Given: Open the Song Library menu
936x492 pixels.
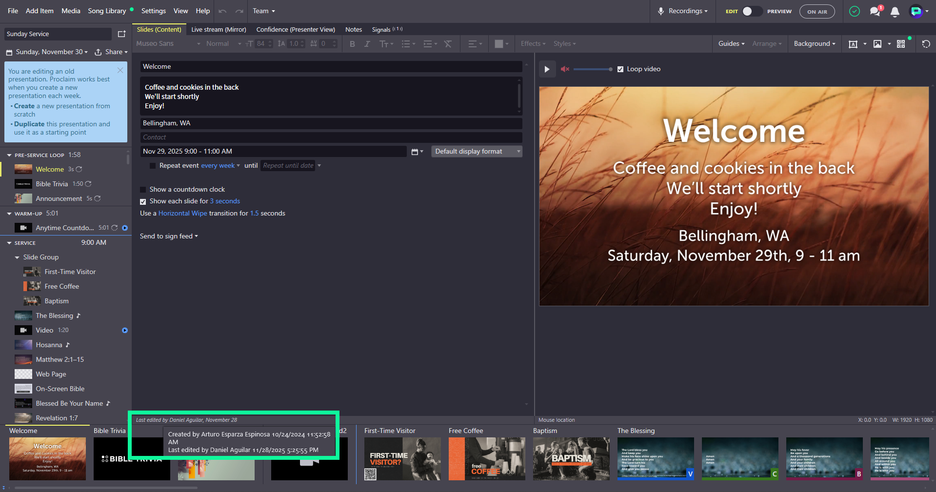Looking at the screenshot, I should pyautogui.click(x=107, y=11).
